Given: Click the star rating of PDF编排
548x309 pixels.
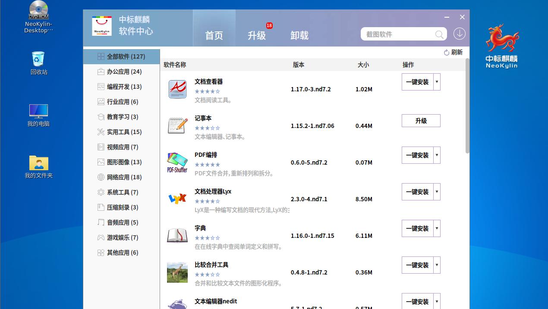Looking at the screenshot, I should [208, 165].
